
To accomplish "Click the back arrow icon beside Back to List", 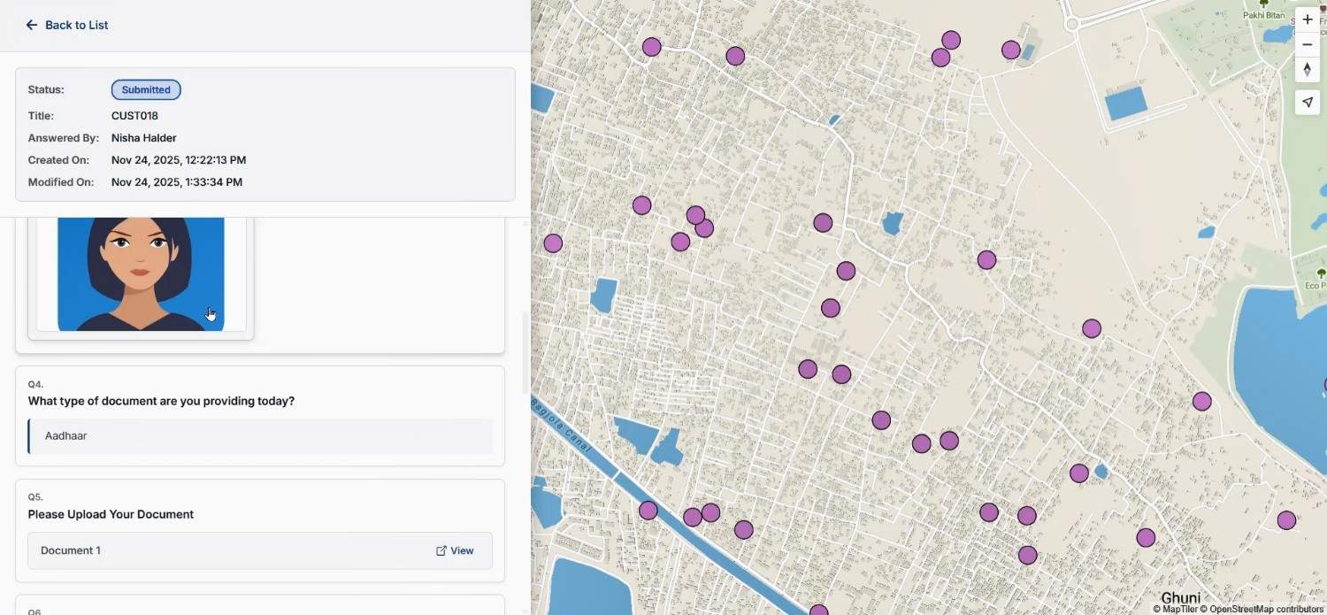I will [x=32, y=25].
